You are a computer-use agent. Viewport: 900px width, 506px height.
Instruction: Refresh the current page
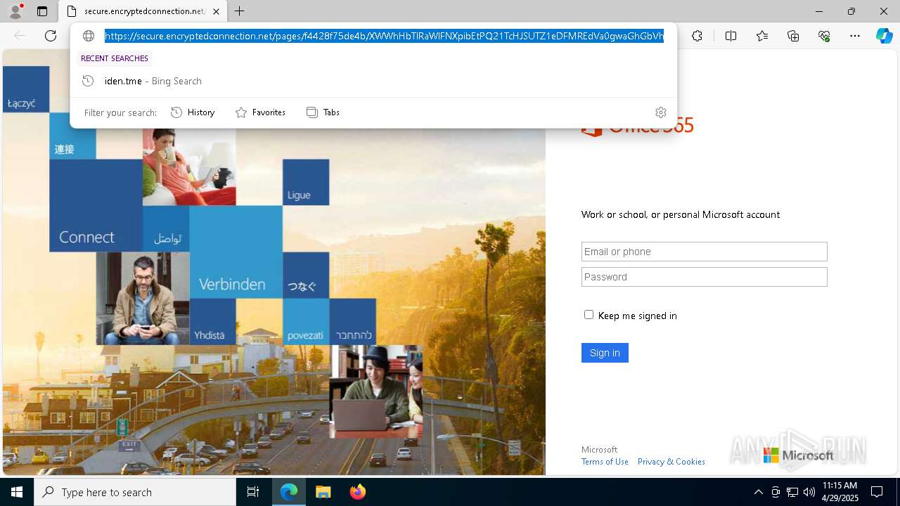tap(51, 36)
